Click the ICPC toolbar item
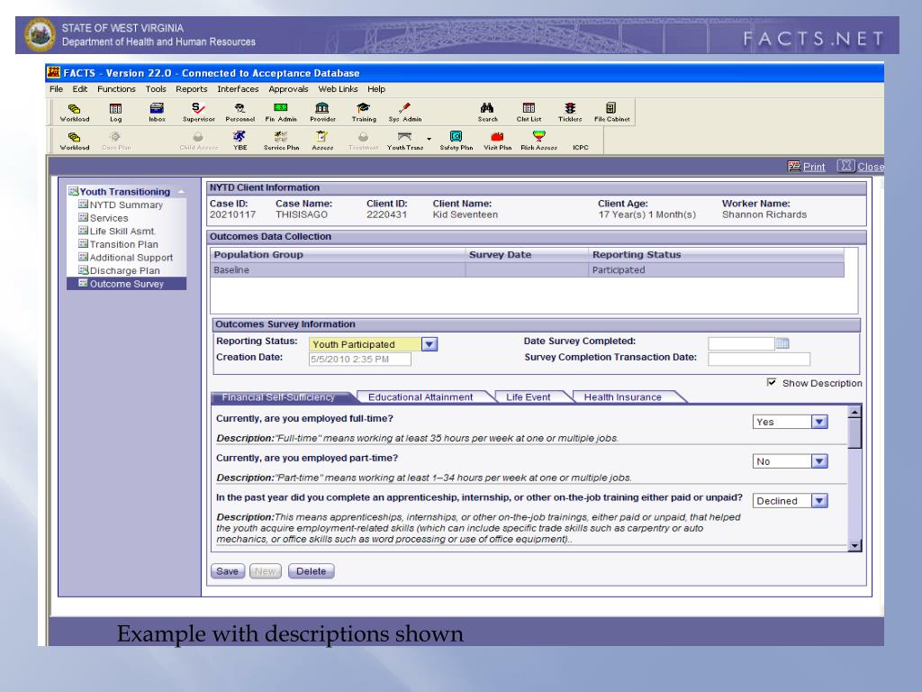This screenshot has width=922, height=692. click(581, 147)
